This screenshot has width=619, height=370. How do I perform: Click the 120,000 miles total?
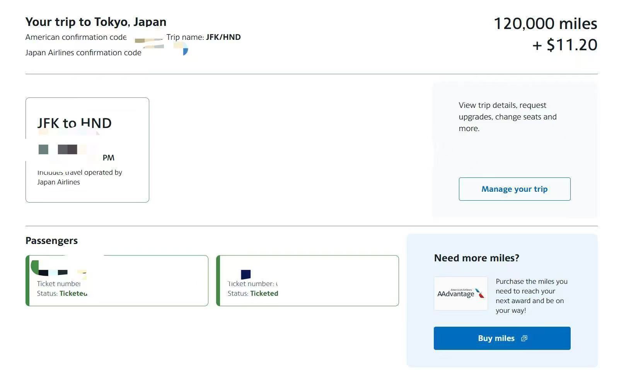click(545, 24)
